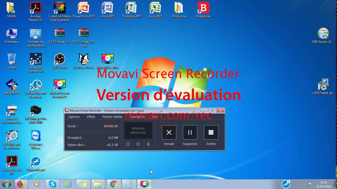The height and width of the screenshot is (189, 337).
Task: Show hidden system tray icons
Action: point(304,184)
